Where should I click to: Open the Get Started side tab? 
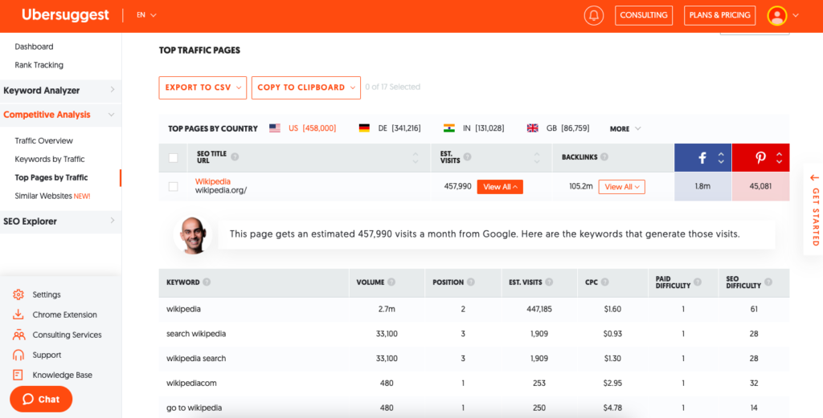point(813,210)
